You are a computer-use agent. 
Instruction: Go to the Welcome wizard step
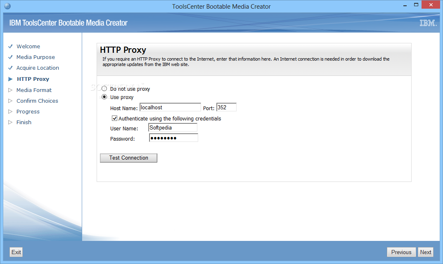point(28,46)
